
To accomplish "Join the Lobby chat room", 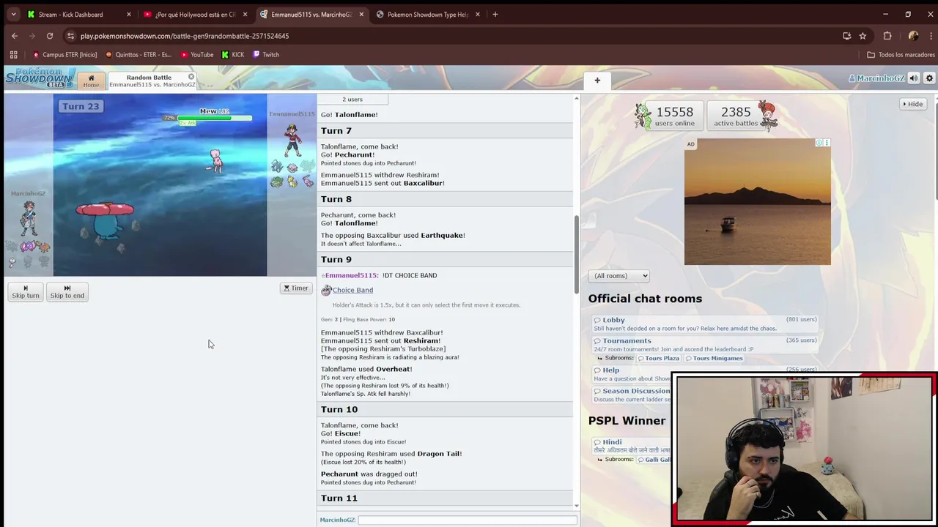I will pos(705,324).
